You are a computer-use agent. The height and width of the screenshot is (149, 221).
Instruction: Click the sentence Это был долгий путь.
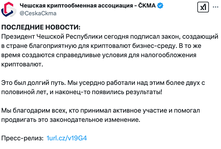(x=34, y=83)
